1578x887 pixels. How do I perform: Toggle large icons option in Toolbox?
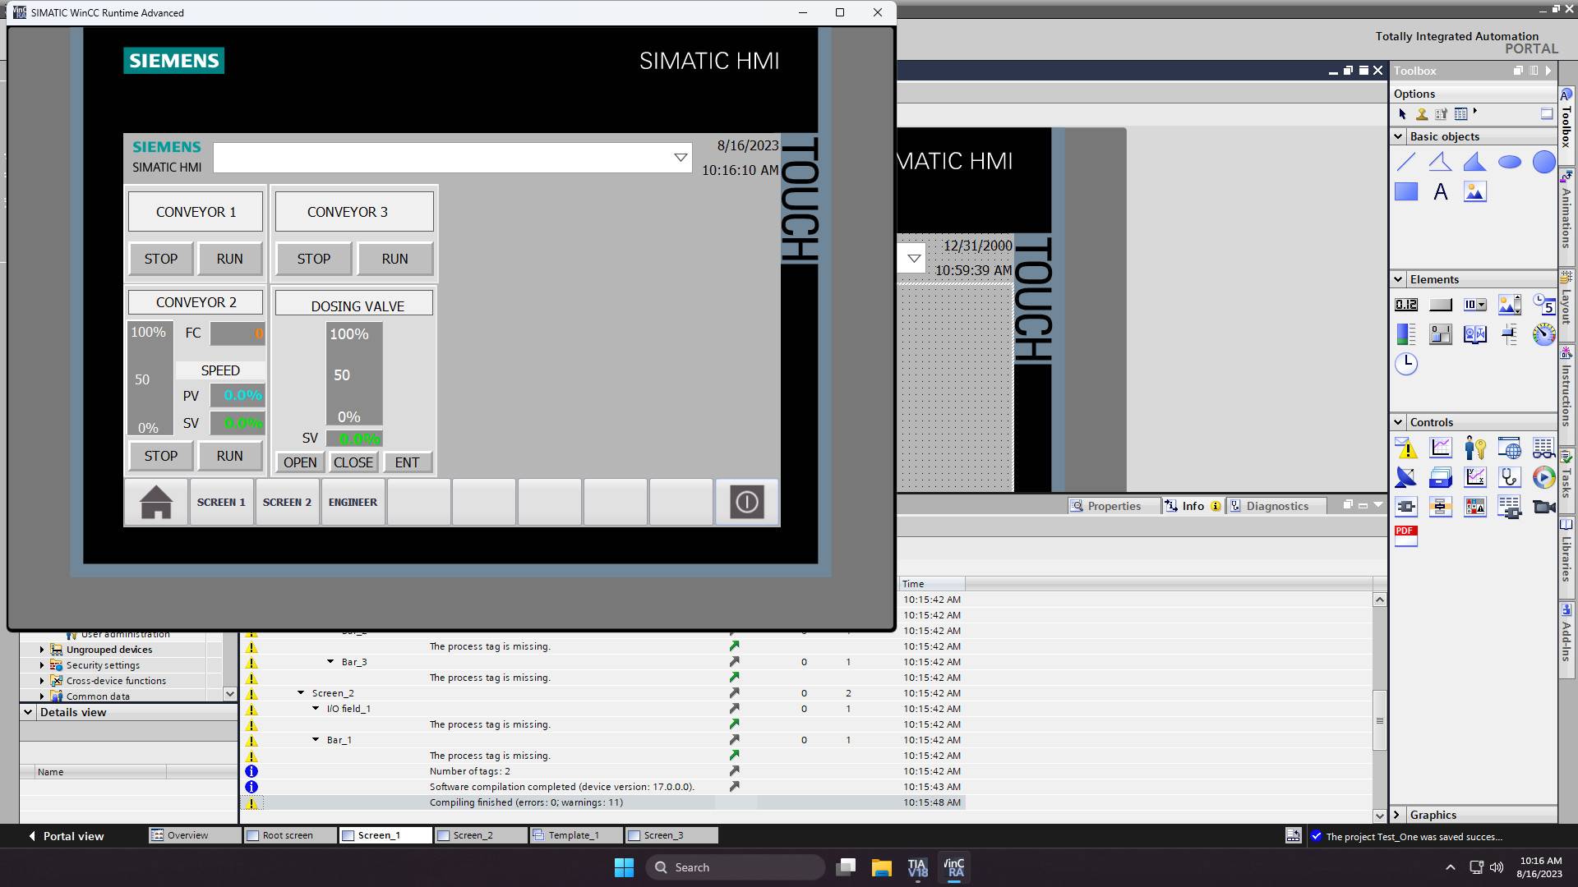pos(1546,114)
